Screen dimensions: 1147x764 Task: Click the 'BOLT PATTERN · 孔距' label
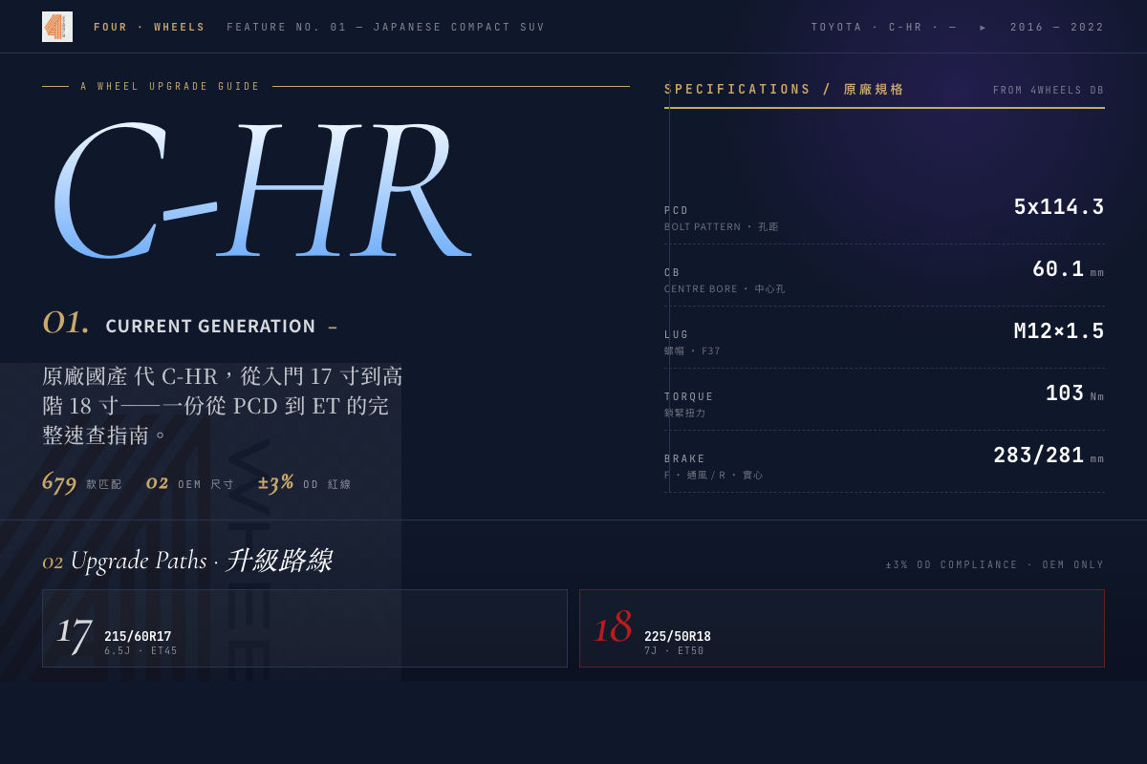722,227
